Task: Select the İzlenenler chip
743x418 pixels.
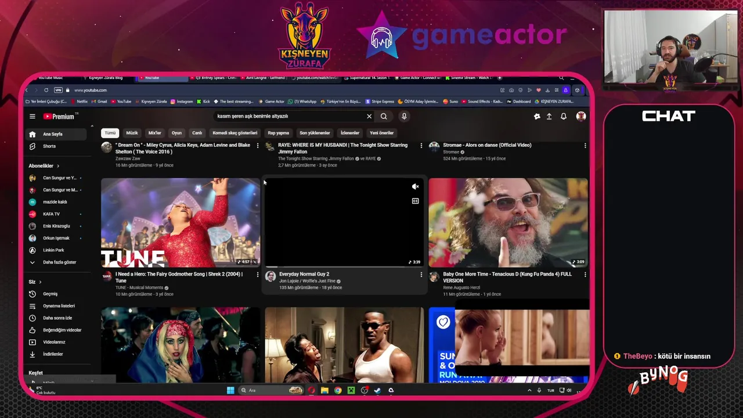Action: pos(349,133)
